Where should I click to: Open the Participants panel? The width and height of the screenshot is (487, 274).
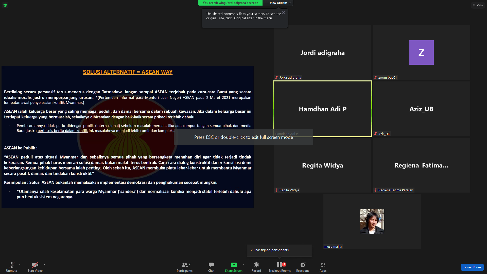point(185,267)
